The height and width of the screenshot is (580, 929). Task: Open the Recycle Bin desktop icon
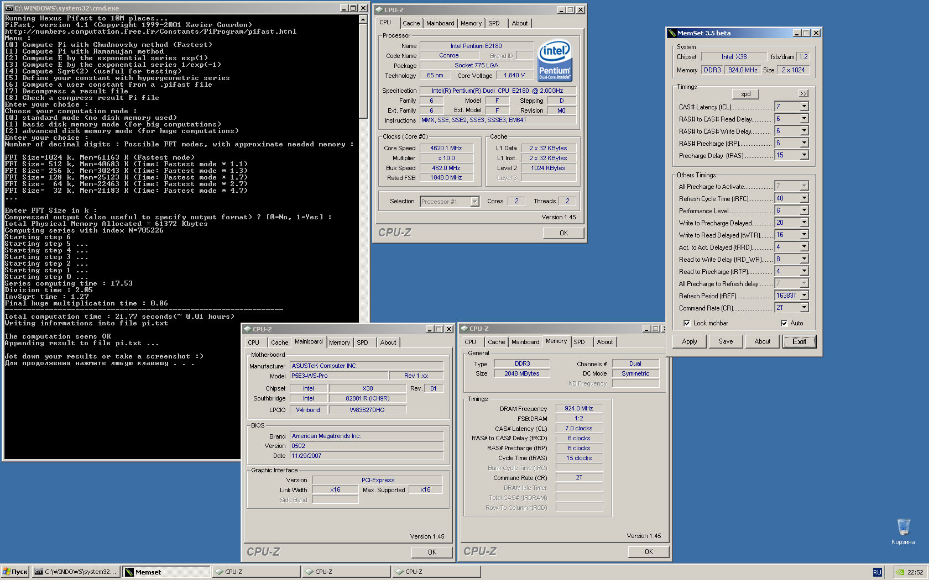(903, 531)
